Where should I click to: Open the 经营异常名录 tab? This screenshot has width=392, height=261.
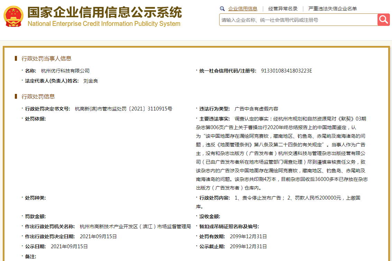tap(283, 9)
